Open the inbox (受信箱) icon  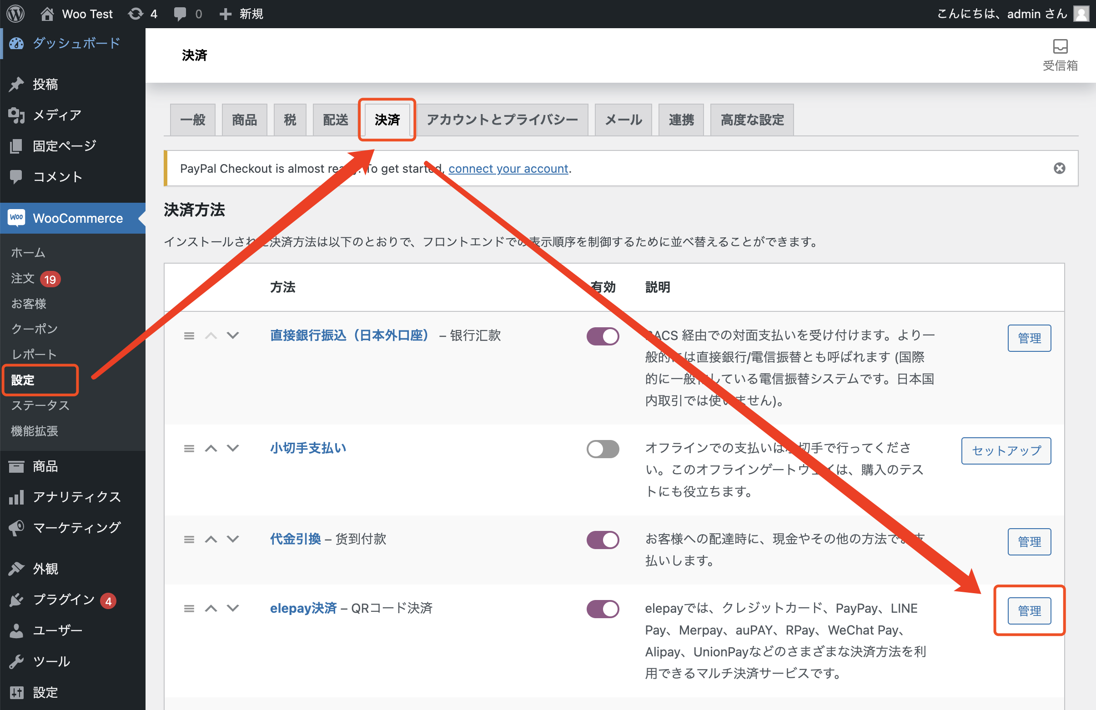coord(1060,46)
